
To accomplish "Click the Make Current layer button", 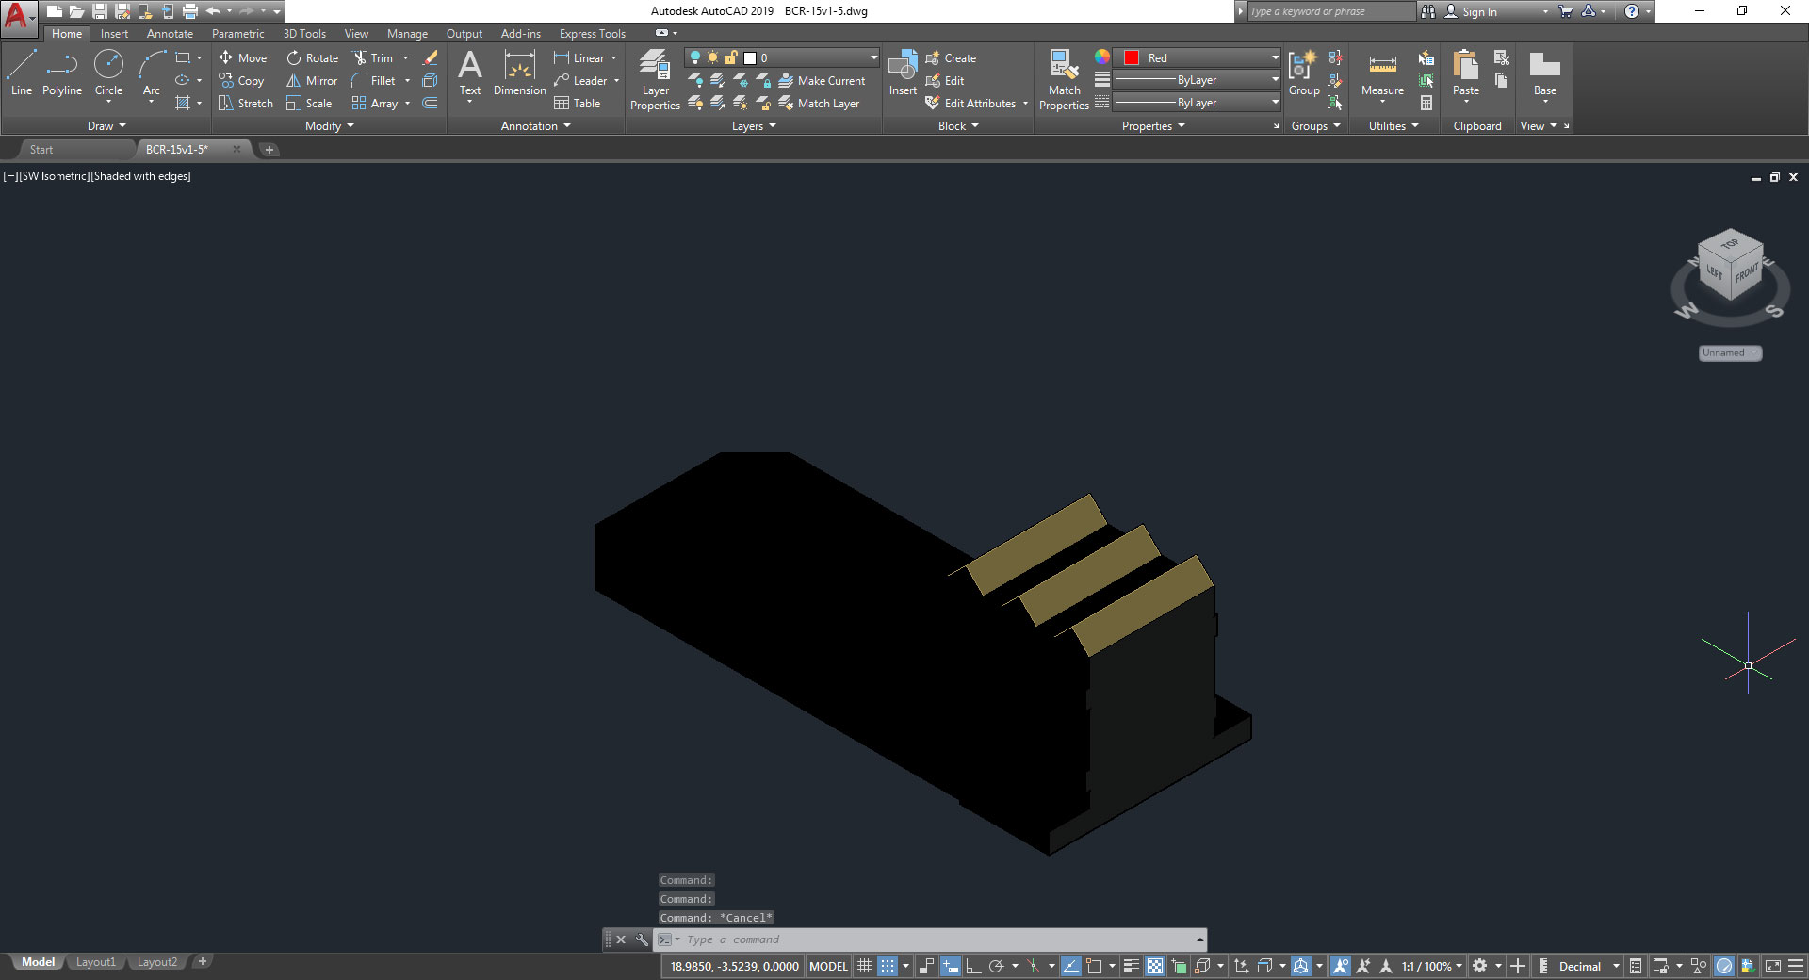I will tap(821, 81).
